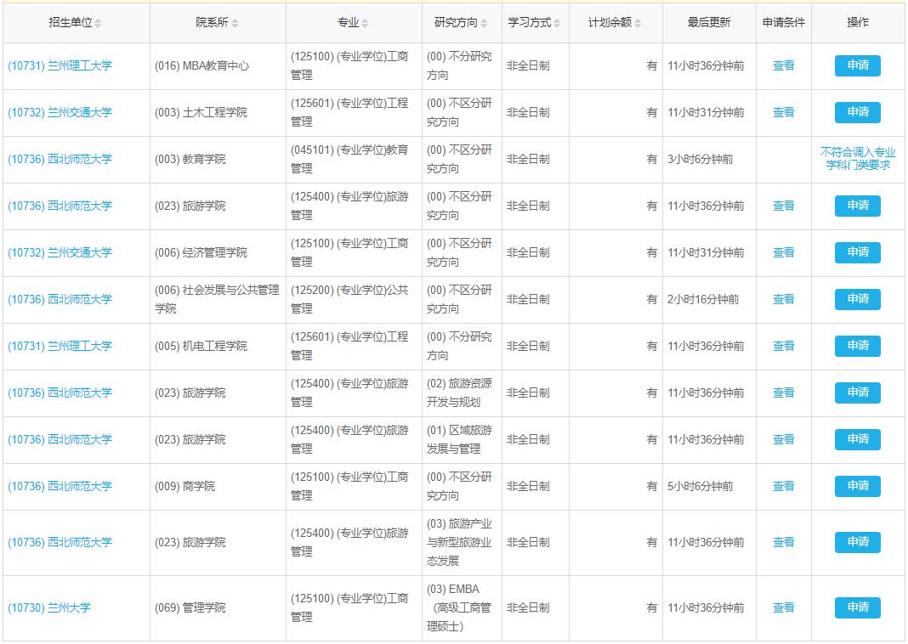This screenshot has height=644, width=908.
Task: Open 兰州理工大学 link in 机电工程学院 row
Action: click(x=60, y=346)
